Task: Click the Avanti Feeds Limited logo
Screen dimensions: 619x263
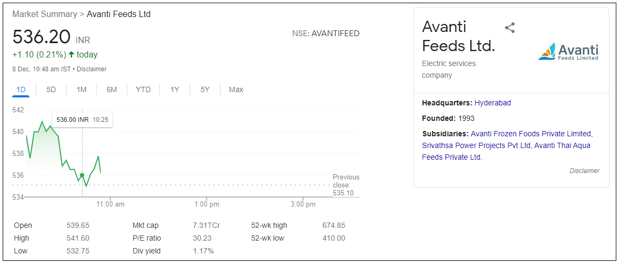Action: (x=568, y=52)
